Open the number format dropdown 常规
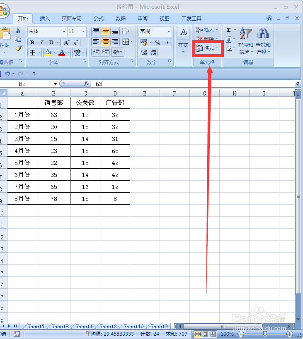This screenshot has height=339, width=303. tap(169, 31)
